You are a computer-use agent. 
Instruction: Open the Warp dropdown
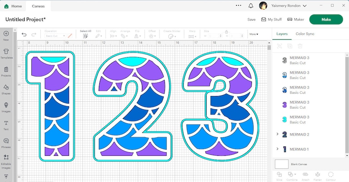coord(193,36)
